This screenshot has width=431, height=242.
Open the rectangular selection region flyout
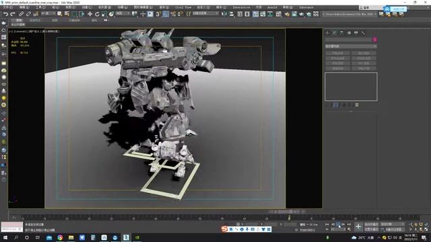[x=75, y=13]
